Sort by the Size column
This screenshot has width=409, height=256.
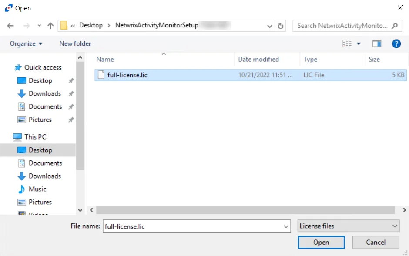(386, 60)
